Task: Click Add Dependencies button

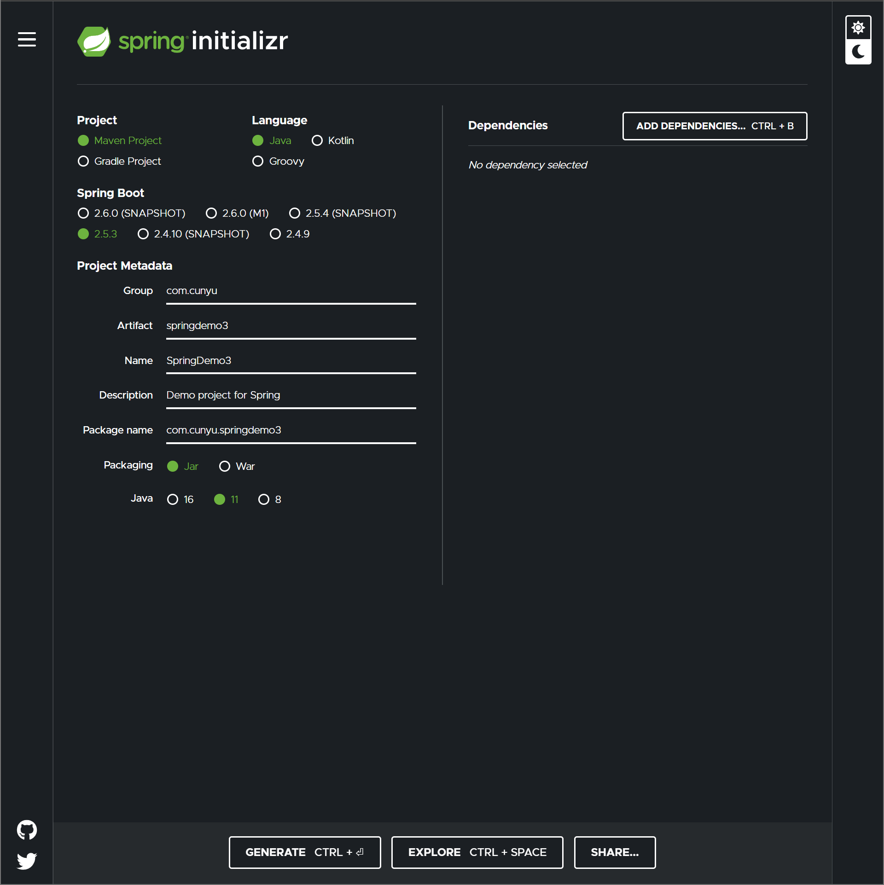Action: coord(715,126)
